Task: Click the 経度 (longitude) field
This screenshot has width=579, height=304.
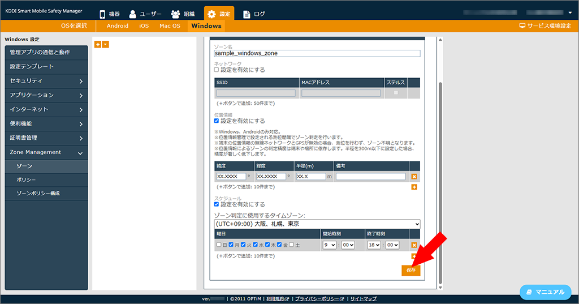Action: click(271, 177)
